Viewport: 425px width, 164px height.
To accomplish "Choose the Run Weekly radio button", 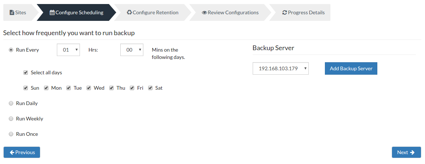I will (x=11, y=119).
